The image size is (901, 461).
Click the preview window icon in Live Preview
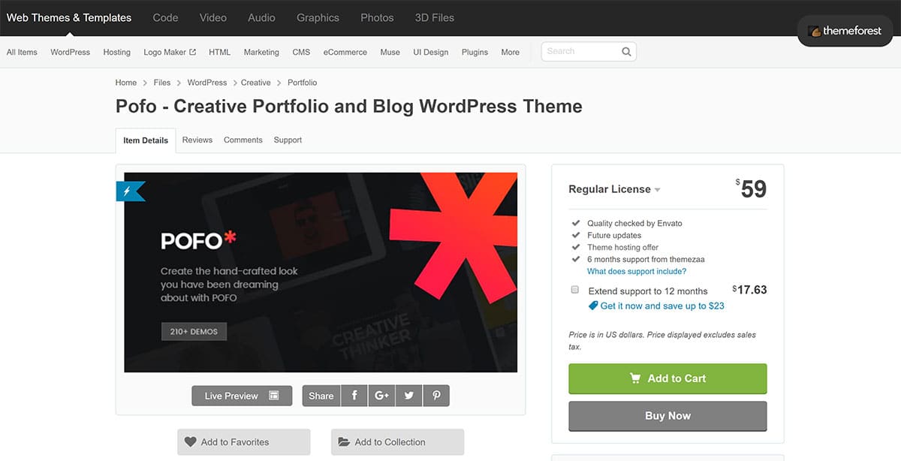point(274,396)
